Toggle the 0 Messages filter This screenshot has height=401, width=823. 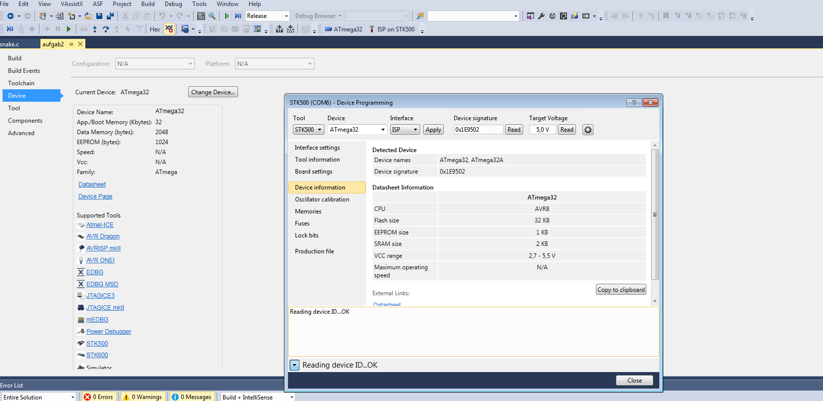coord(192,397)
